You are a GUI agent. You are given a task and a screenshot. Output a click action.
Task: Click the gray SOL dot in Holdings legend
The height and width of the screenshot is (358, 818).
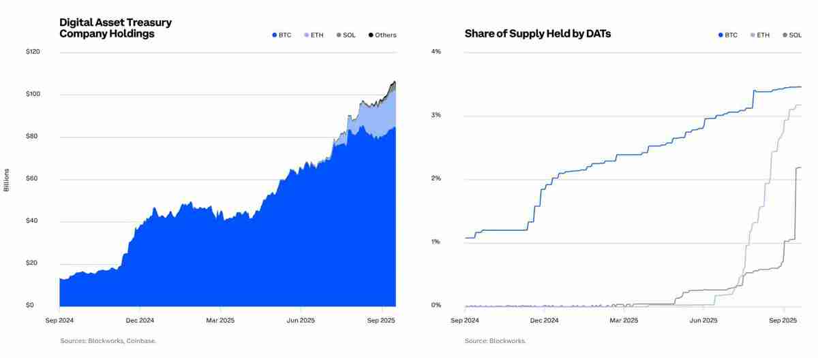pyautogui.click(x=339, y=35)
